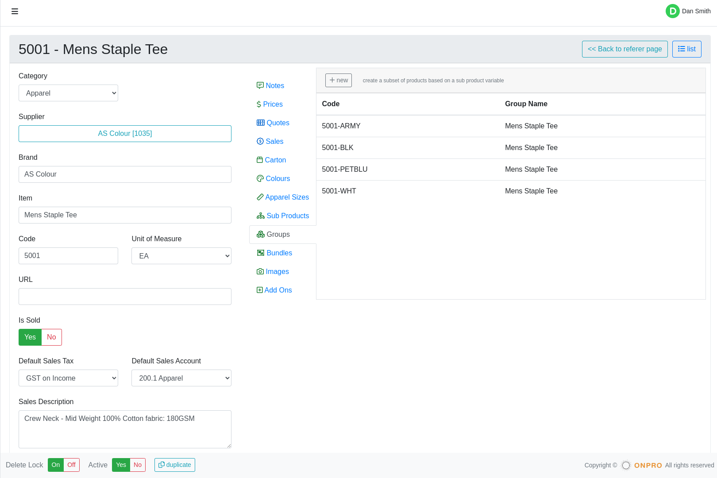Click the Bundles icon
This screenshot has height=478, width=717.
click(x=261, y=253)
